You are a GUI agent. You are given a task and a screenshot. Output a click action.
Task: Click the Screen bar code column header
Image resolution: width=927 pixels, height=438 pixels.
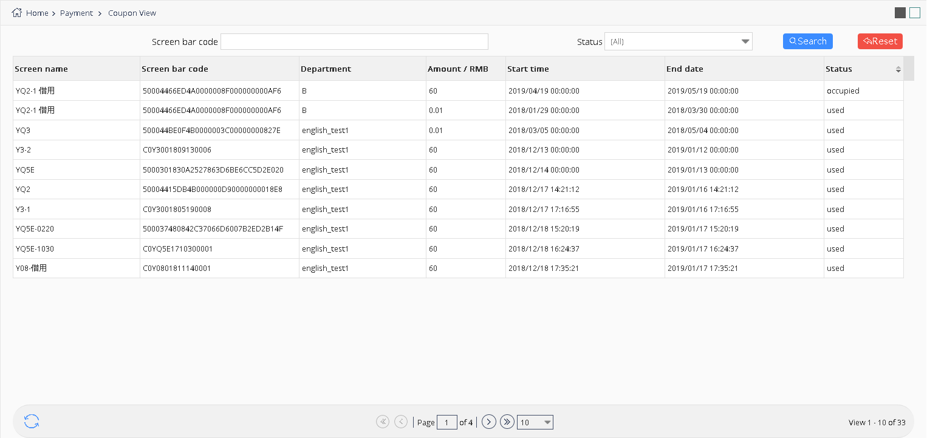coord(219,69)
